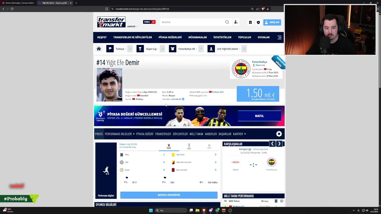Image resolution: width=381 pixels, height=214 pixels.
Task: Open Piyasa Değerleri menu
Action: click(170, 37)
